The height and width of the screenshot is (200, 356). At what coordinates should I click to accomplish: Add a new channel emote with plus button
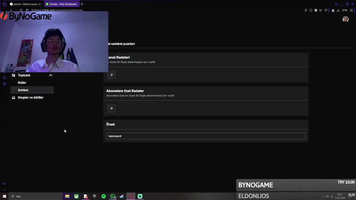tap(112, 75)
